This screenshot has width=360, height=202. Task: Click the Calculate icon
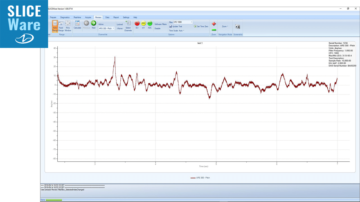[x=77, y=25]
